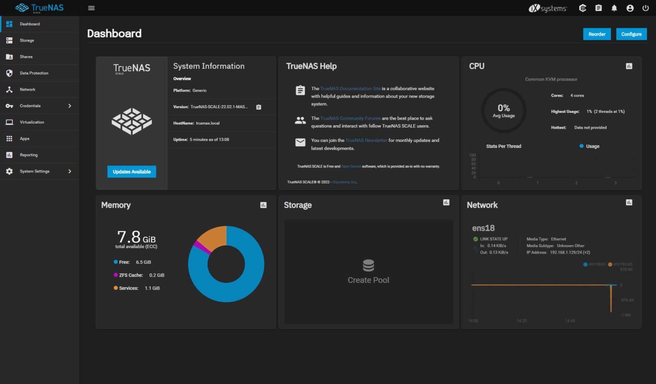The width and height of the screenshot is (656, 384).
Task: Open the Data Protection section
Action: coord(33,73)
